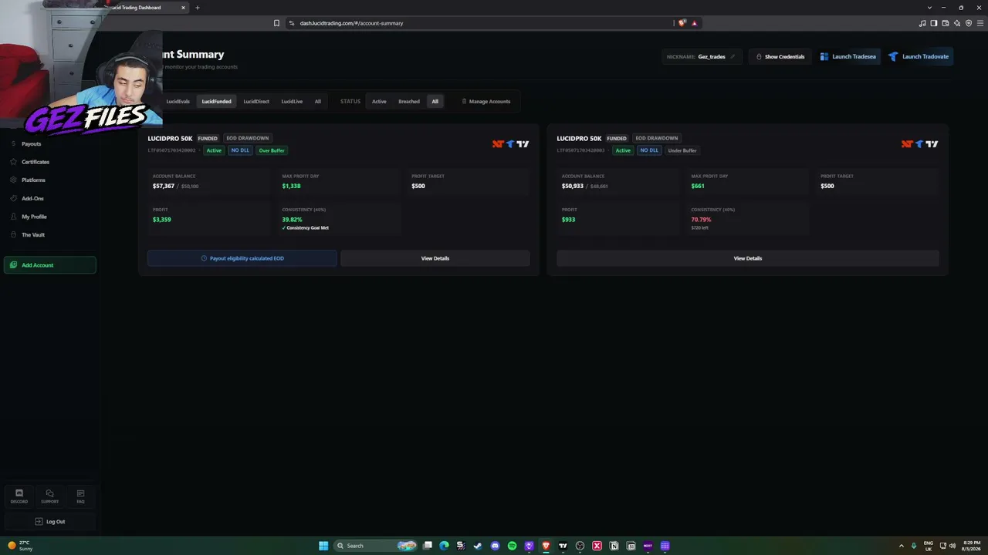Open Support in the sidebar footer

[49, 496]
